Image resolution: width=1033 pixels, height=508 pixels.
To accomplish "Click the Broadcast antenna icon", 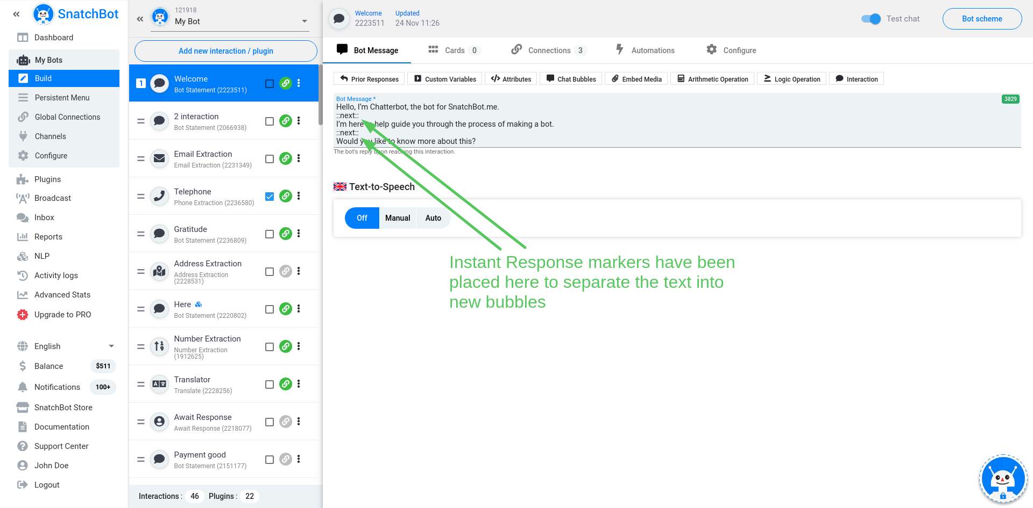I will click(x=23, y=198).
